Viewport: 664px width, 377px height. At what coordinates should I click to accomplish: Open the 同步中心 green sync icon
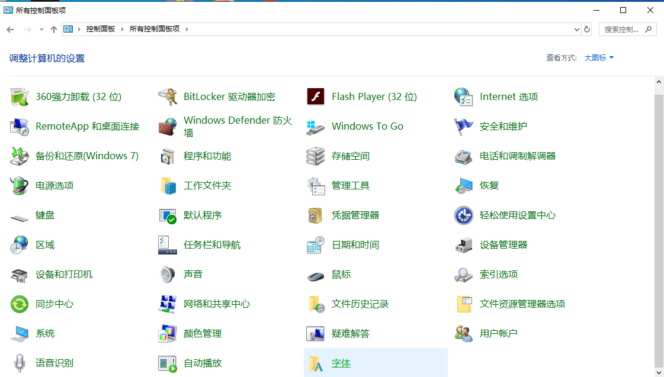[x=20, y=304]
